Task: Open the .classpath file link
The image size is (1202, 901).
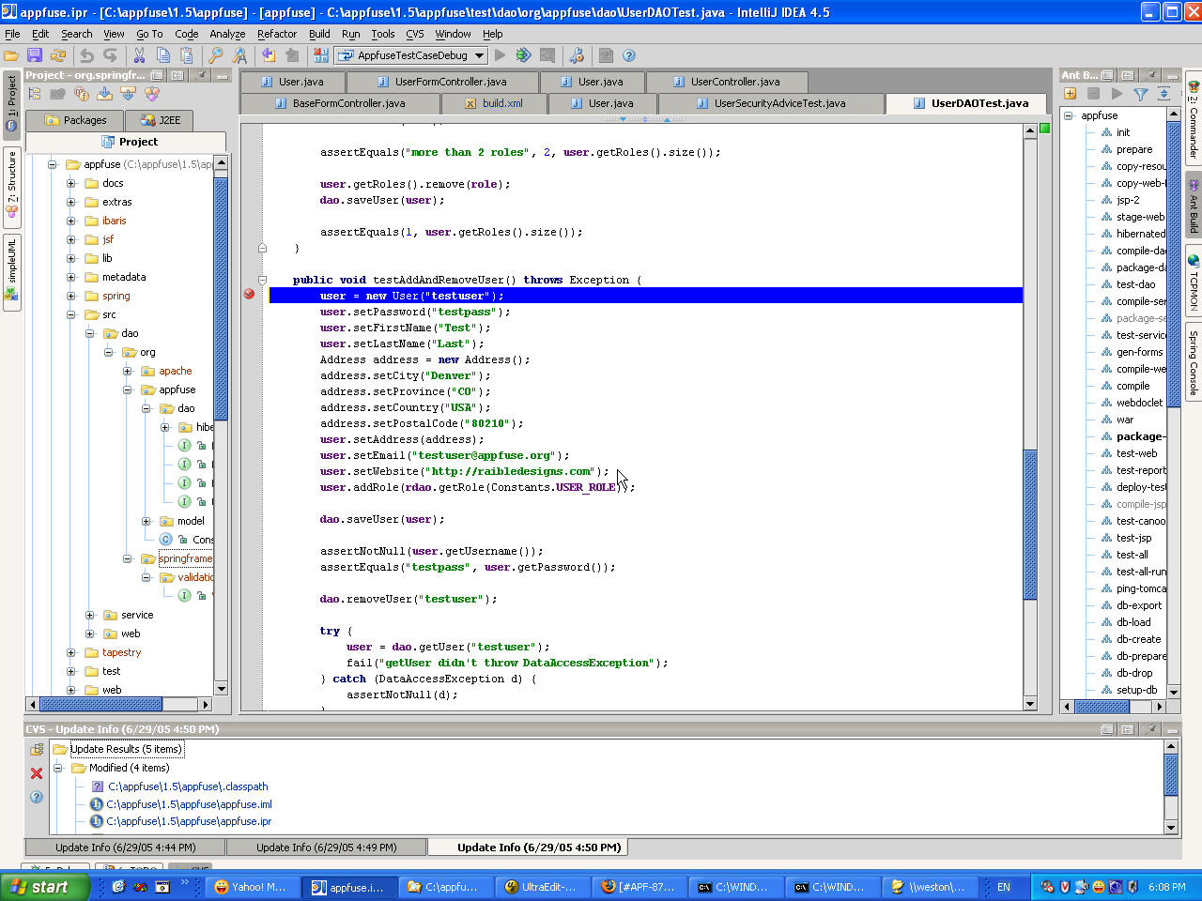Action: [188, 786]
